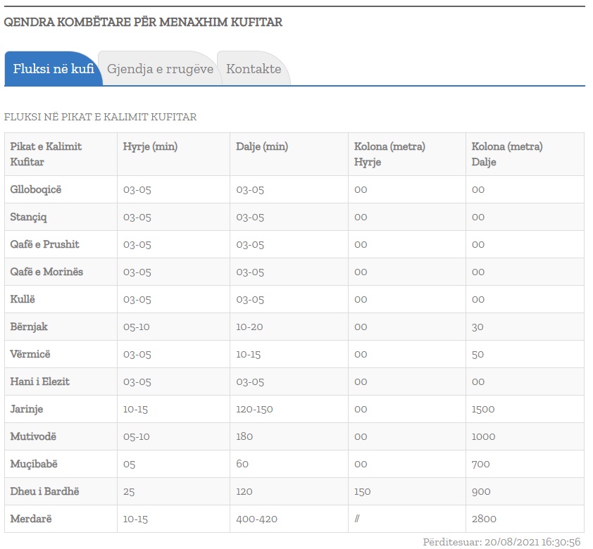The image size is (593, 549).
Task: Switch to the Gjendja e rrugëve tab
Action: pyautogui.click(x=160, y=69)
